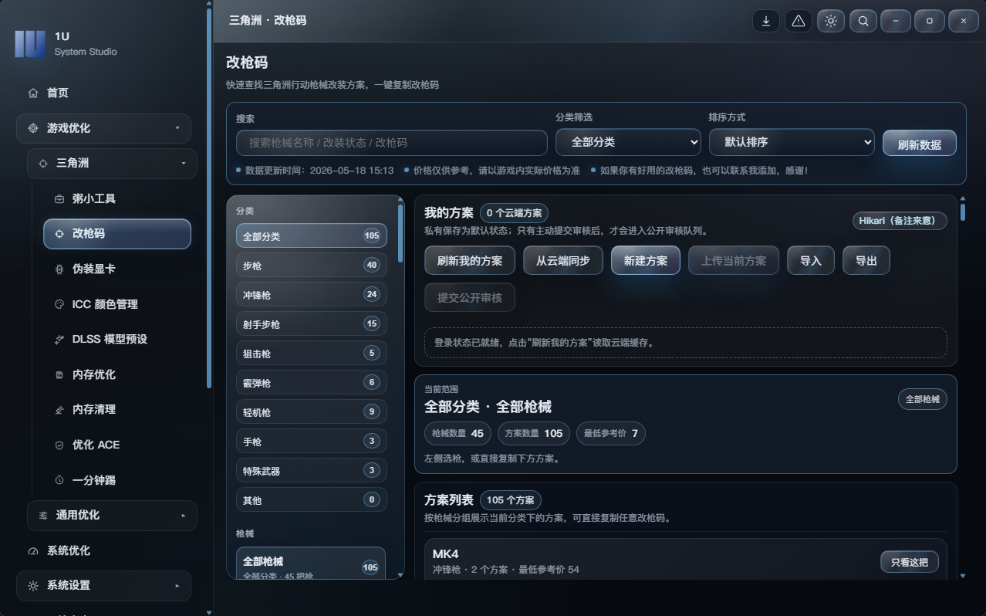Filter by 其他 category

312,500
